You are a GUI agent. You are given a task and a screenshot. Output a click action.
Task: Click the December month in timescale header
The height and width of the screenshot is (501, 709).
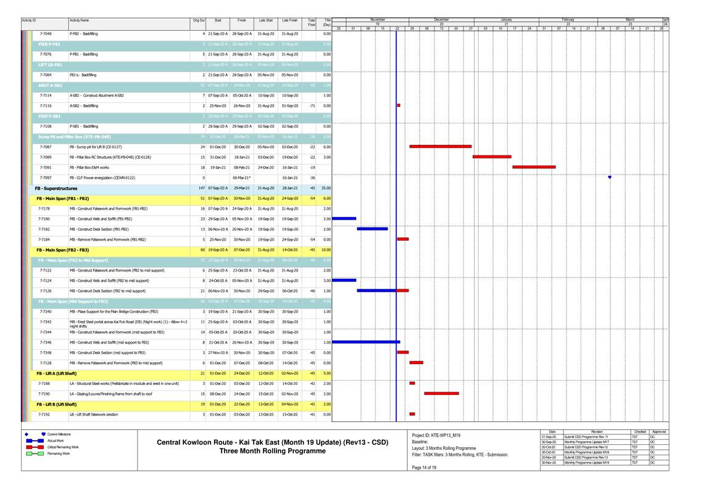[x=441, y=20]
